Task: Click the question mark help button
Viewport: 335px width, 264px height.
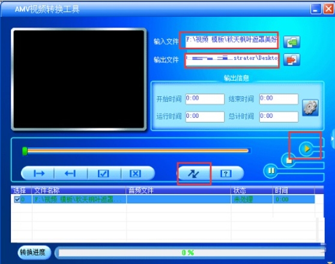Action: point(226,174)
